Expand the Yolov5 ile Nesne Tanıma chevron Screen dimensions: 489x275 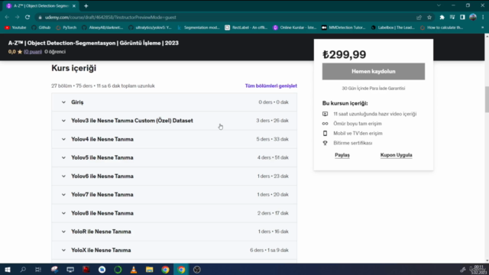point(63,158)
